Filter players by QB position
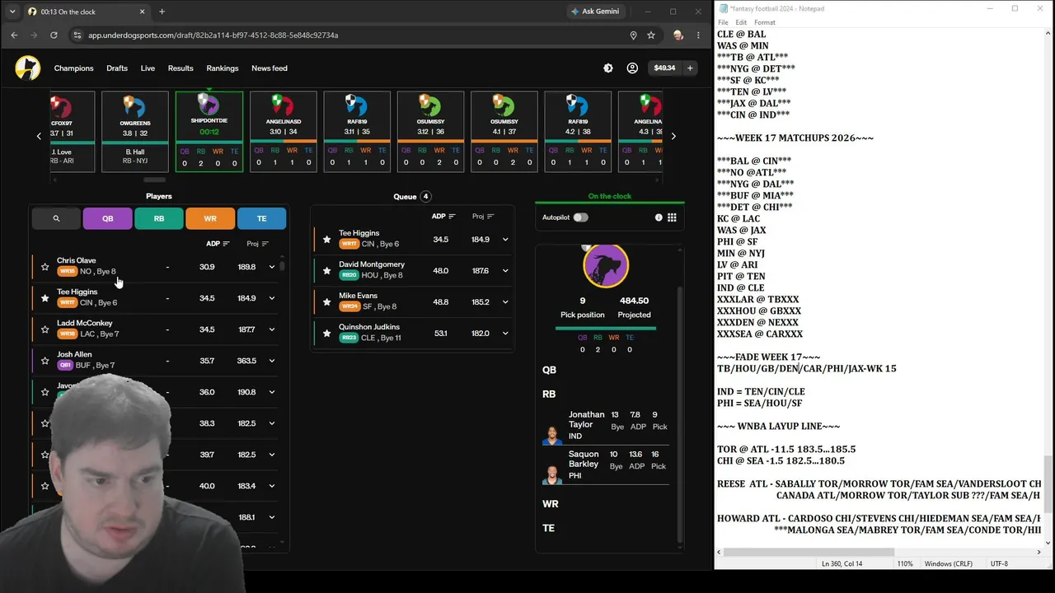The width and height of the screenshot is (1055, 593). pos(108,218)
